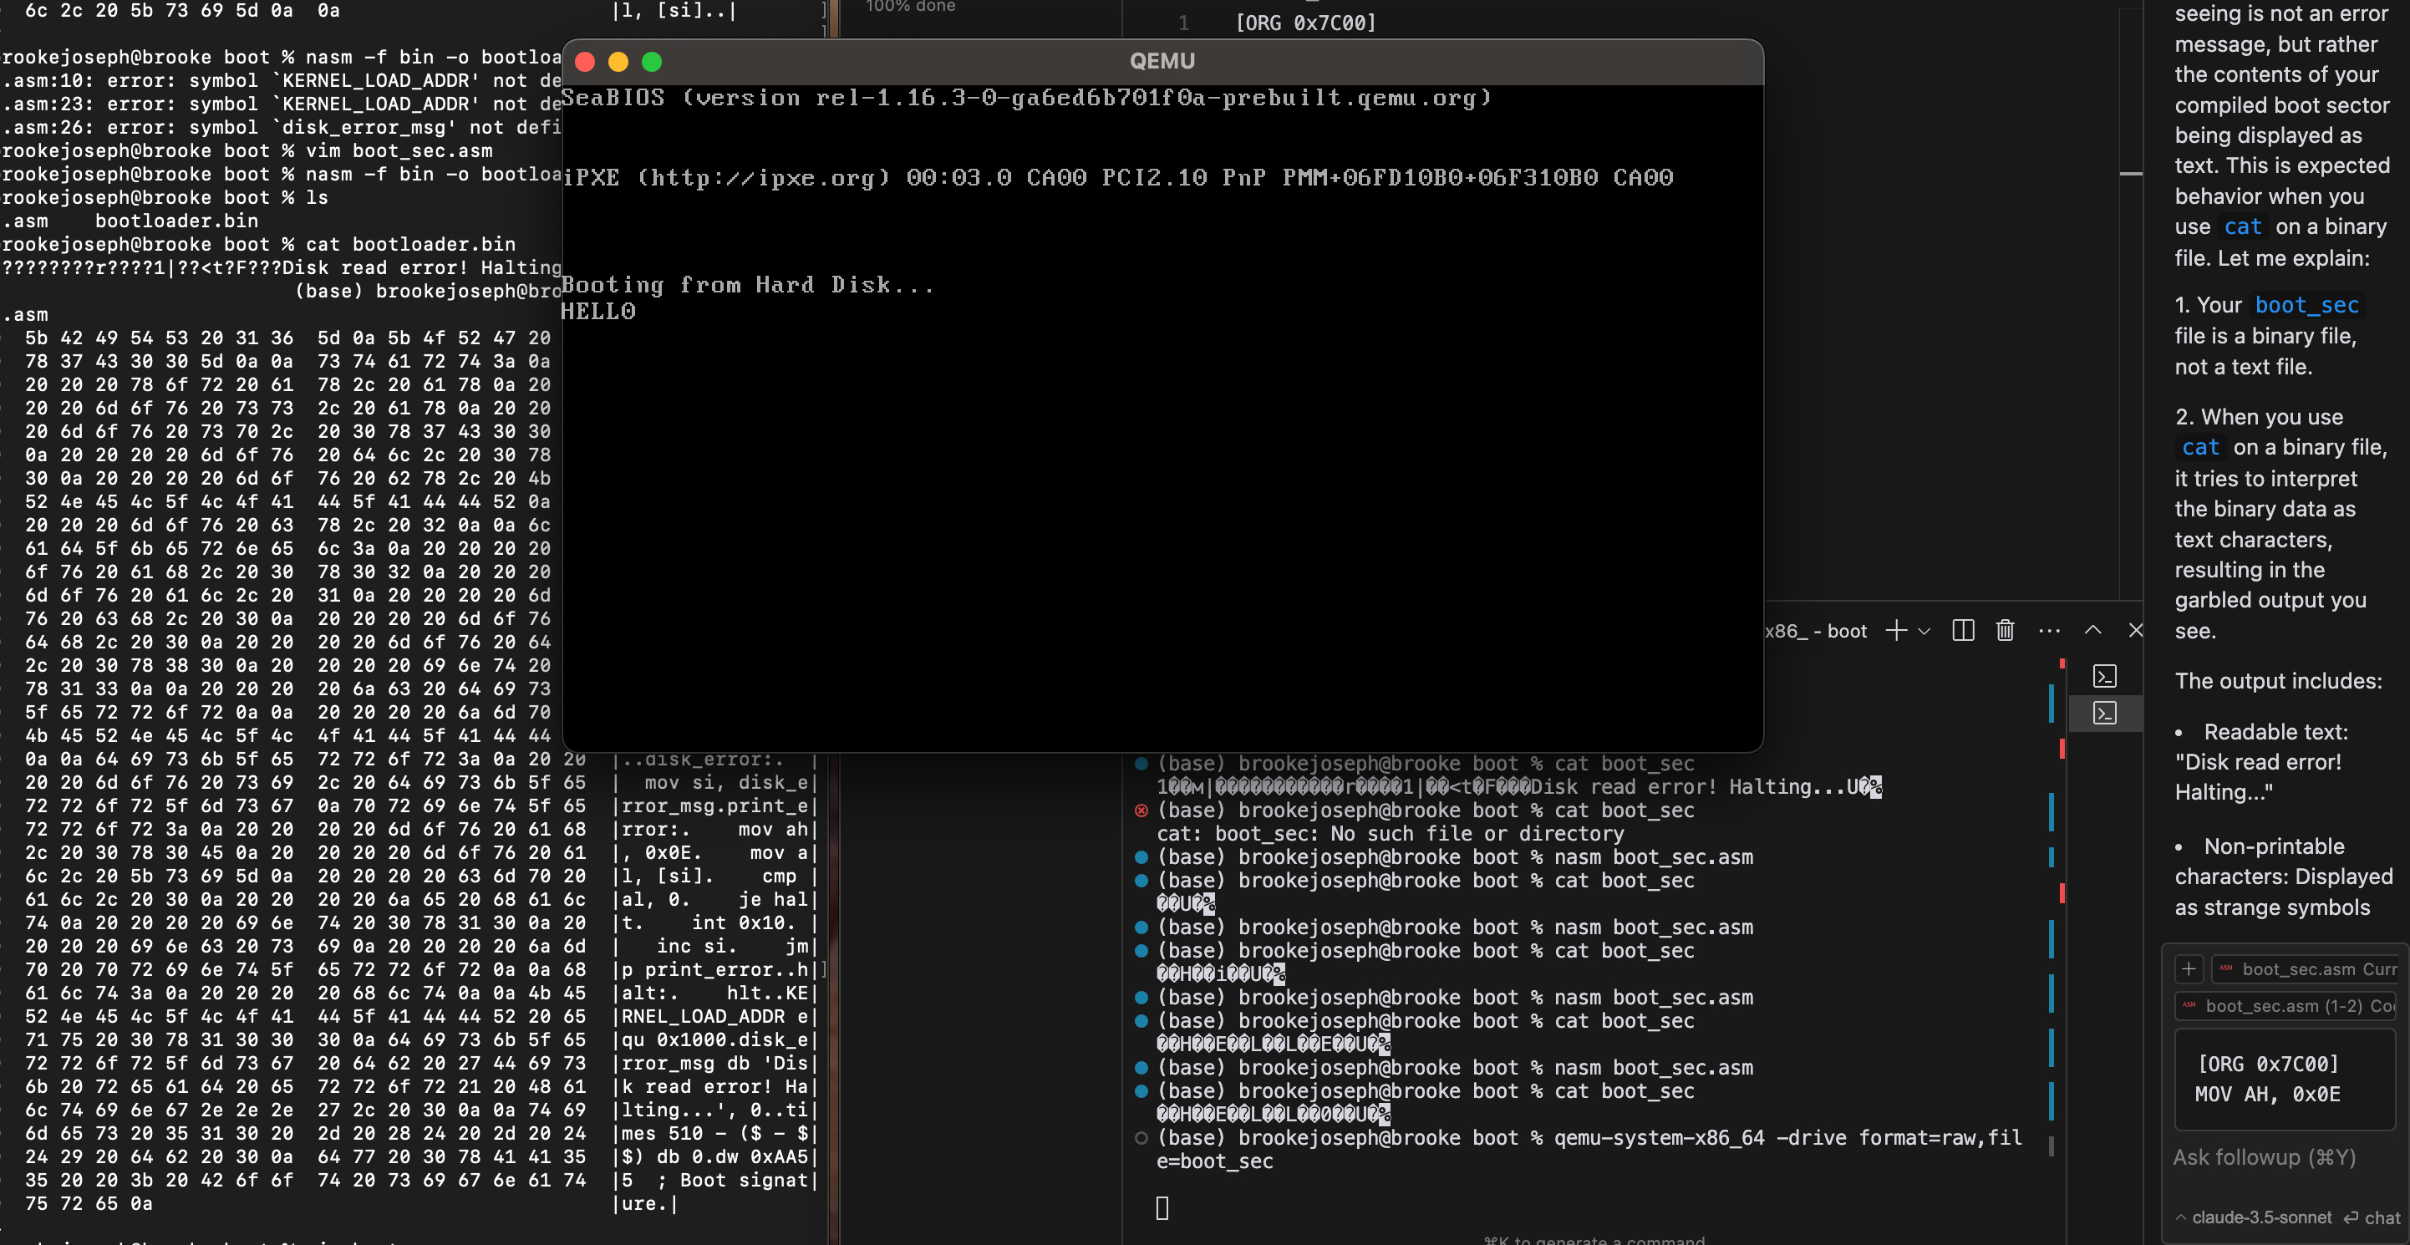Click the boot_sec.asm Current file context chip

[2306, 969]
